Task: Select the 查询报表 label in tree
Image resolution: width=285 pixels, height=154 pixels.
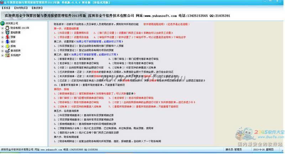Action: 15,51
